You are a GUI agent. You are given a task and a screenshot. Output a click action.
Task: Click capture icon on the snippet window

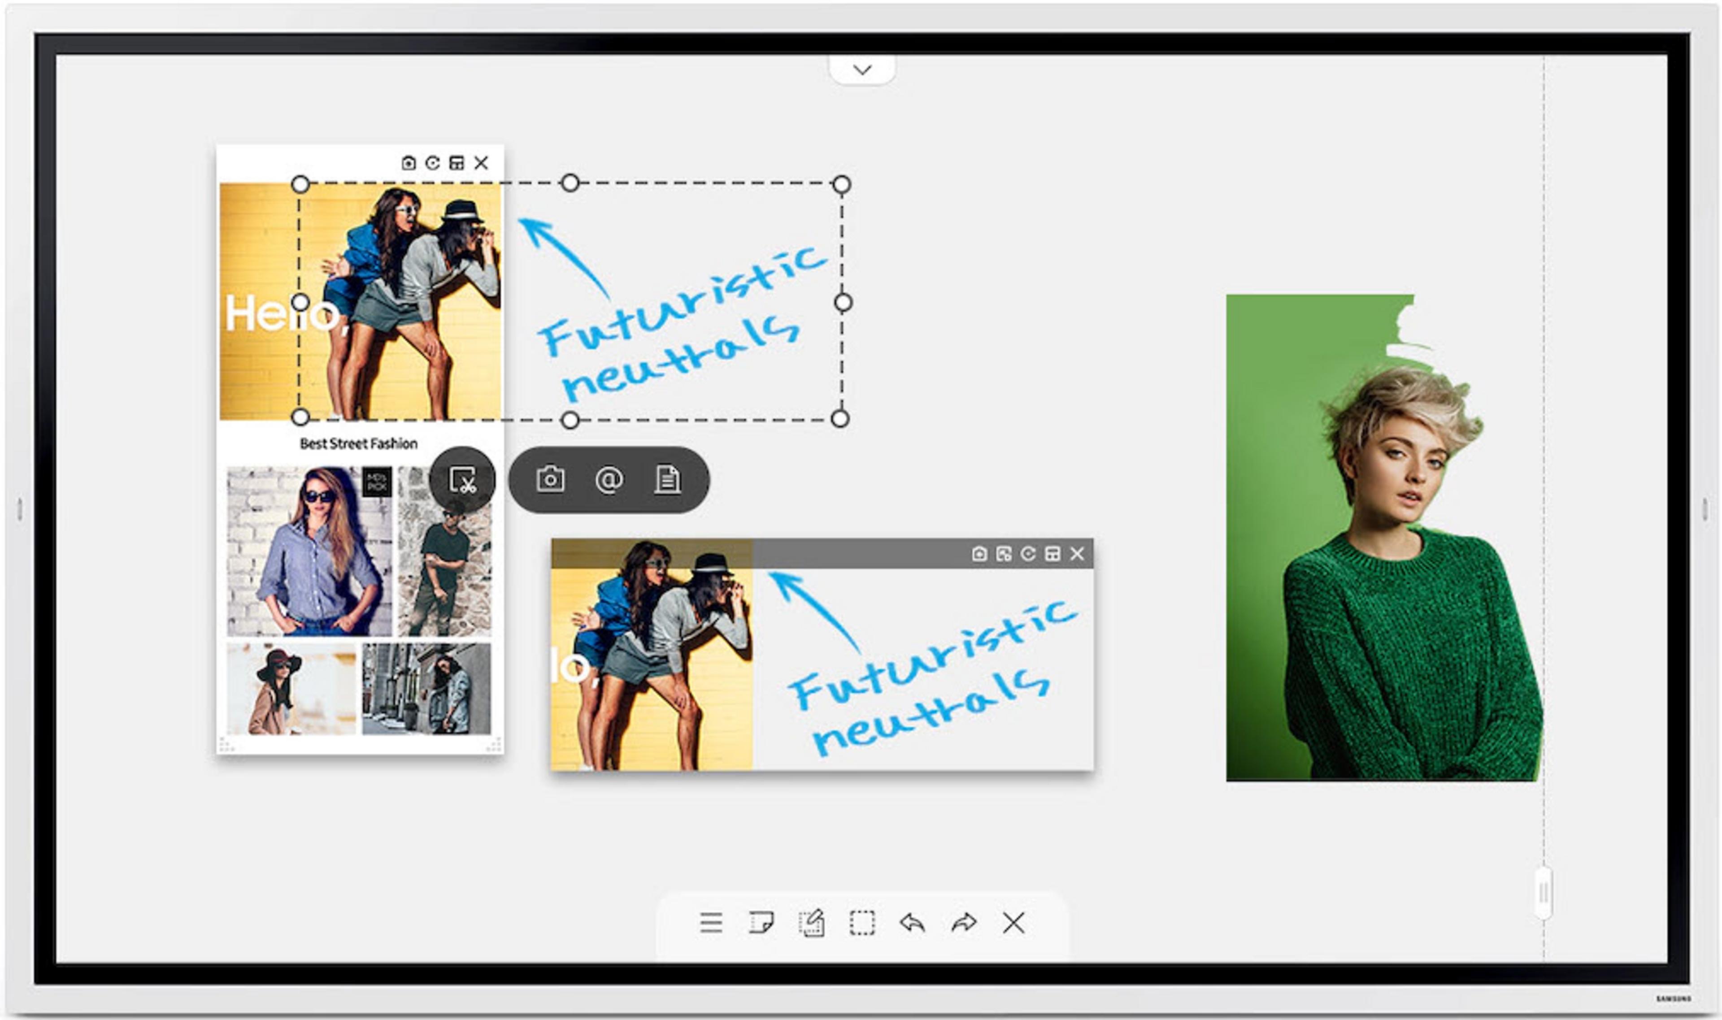pos(979,553)
